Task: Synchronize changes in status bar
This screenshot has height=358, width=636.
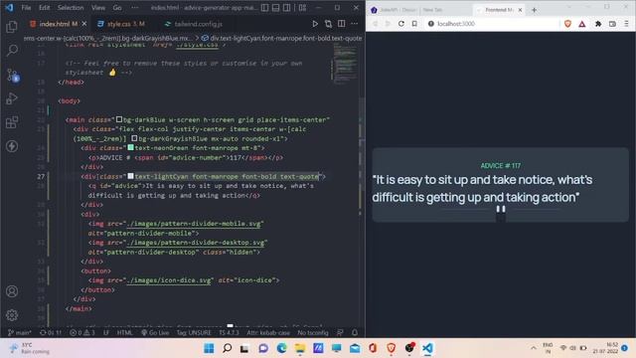Action: pyautogui.click(x=51, y=333)
